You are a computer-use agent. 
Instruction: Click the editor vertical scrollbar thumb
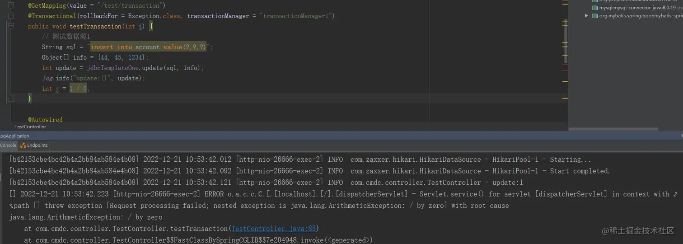coord(565,42)
